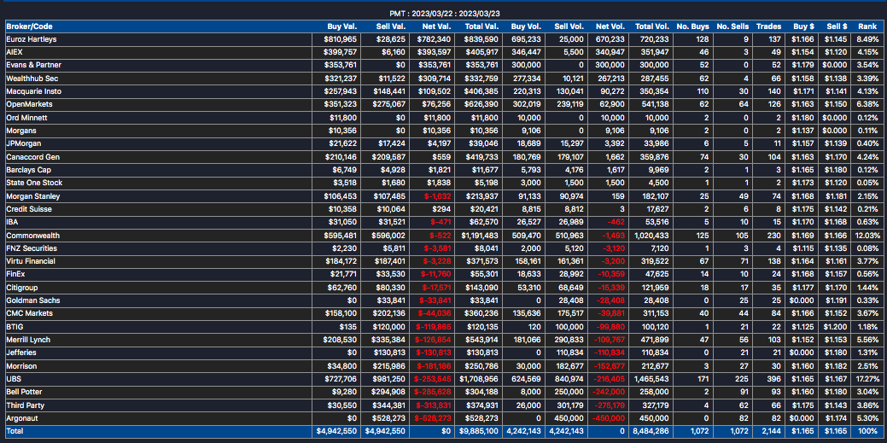Select the FNZ Securities broker name
Image resolution: width=887 pixels, height=443 pixels.
pyautogui.click(x=32, y=248)
